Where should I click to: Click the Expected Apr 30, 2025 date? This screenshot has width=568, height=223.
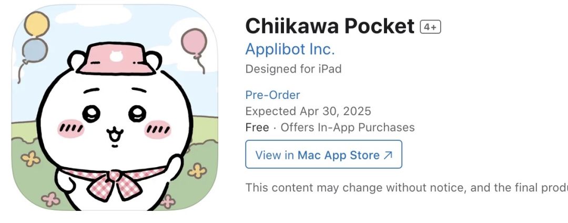point(308,111)
